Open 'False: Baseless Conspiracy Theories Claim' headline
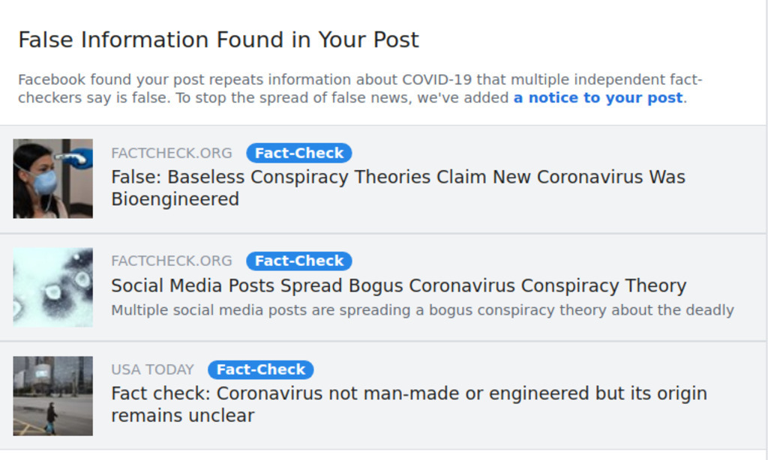This screenshot has width=768, height=460. [x=397, y=178]
